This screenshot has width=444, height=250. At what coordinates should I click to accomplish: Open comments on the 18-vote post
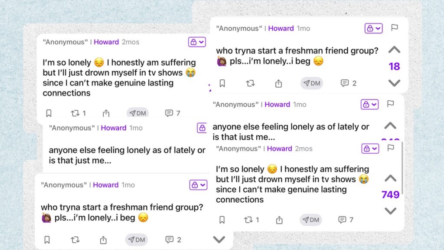[x=348, y=83]
